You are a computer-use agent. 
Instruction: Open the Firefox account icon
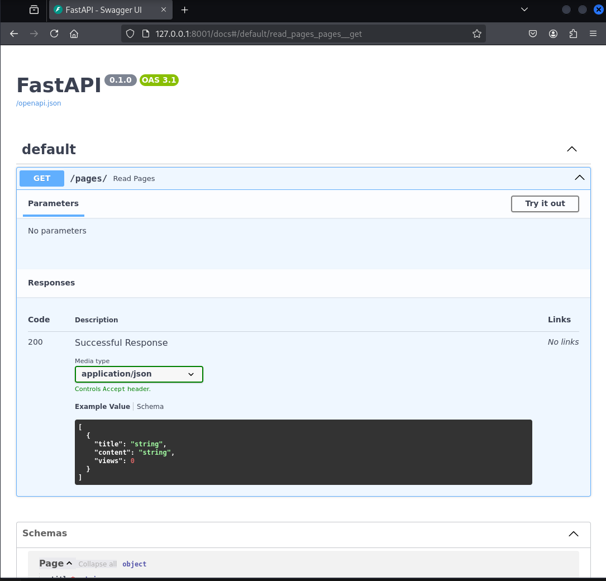[x=553, y=34]
